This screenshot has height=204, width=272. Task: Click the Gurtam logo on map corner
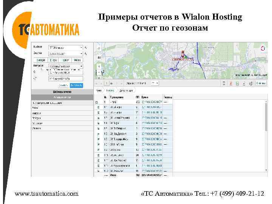point(263,48)
